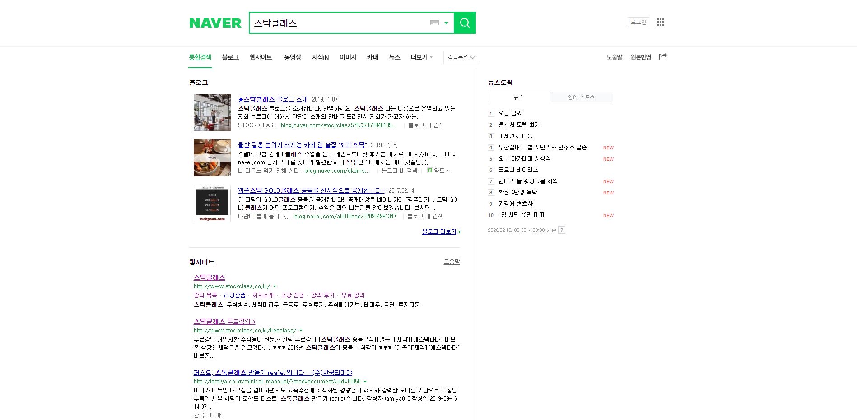This screenshot has width=857, height=420.
Task: Open the Naver services grid menu
Action: point(660,22)
